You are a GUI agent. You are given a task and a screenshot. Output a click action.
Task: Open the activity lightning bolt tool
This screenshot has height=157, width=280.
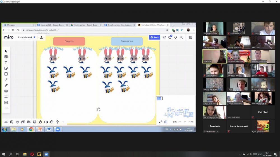[x=57, y=122]
